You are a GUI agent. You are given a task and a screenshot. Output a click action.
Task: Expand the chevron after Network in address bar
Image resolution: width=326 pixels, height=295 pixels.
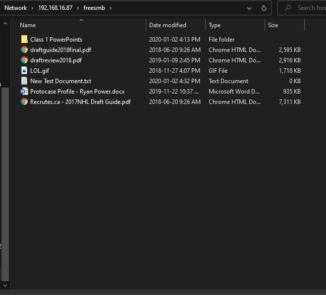pos(32,8)
